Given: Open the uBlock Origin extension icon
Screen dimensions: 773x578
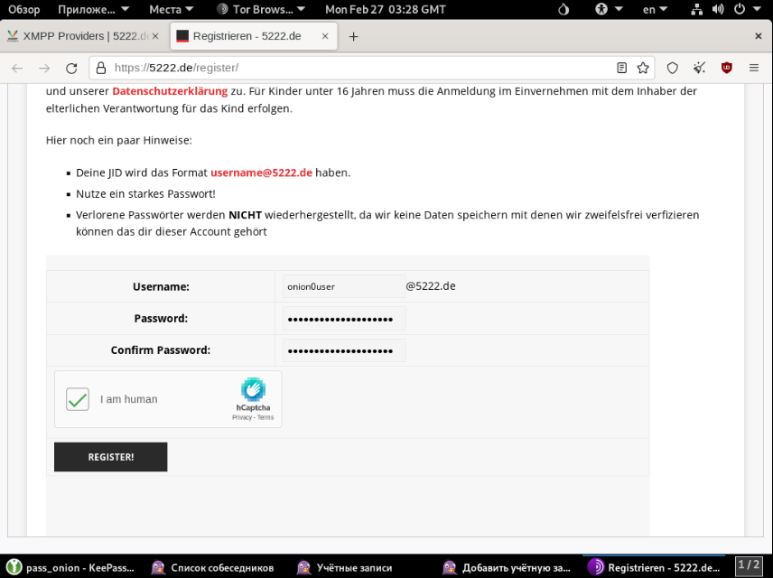Looking at the screenshot, I should coord(726,68).
